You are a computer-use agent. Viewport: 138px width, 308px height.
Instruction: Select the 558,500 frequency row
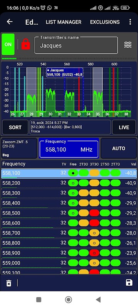click(69, 213)
